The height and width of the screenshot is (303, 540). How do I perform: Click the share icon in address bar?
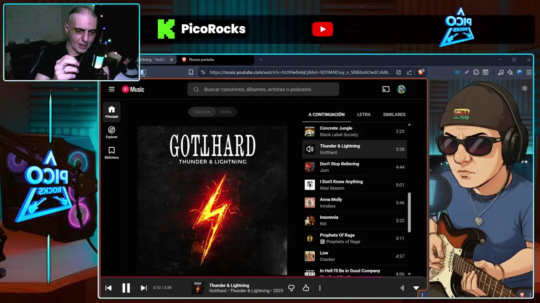coord(409,72)
